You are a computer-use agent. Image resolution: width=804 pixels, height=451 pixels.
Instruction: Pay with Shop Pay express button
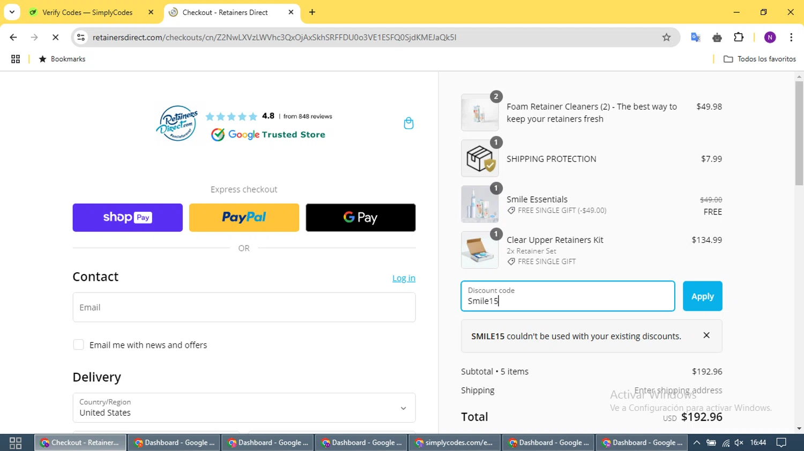128,217
